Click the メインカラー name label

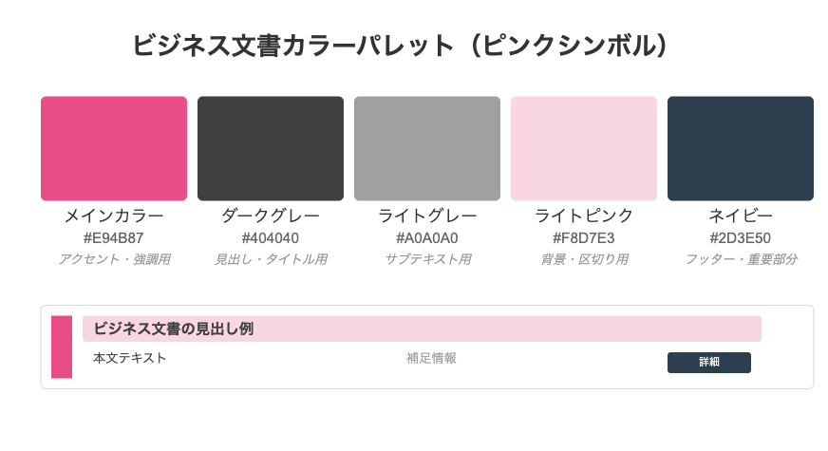coord(114,216)
